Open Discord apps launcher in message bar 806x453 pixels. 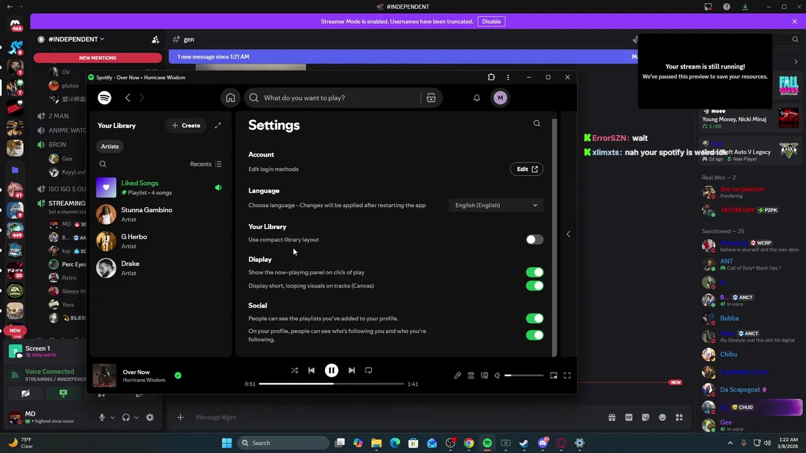pyautogui.click(x=679, y=417)
